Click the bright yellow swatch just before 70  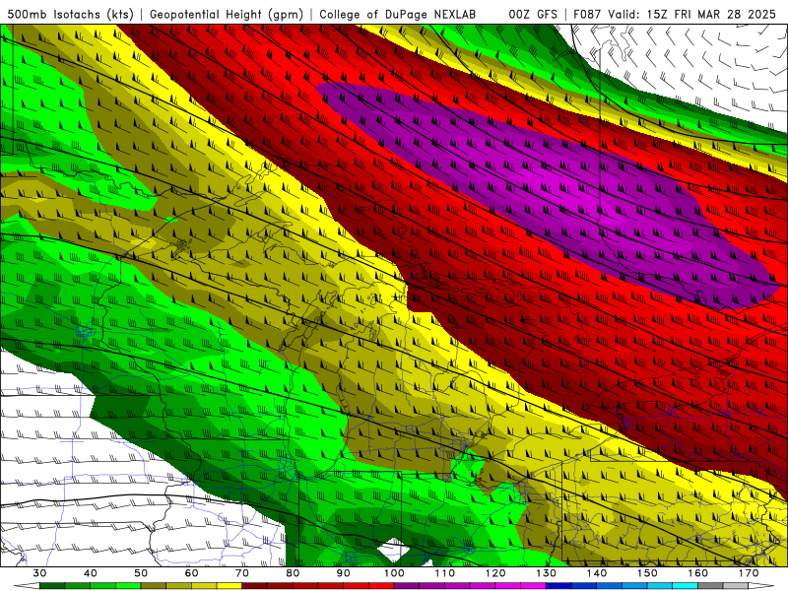230,586
